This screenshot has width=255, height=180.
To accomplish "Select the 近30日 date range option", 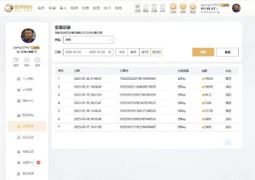I will click(157, 52).
